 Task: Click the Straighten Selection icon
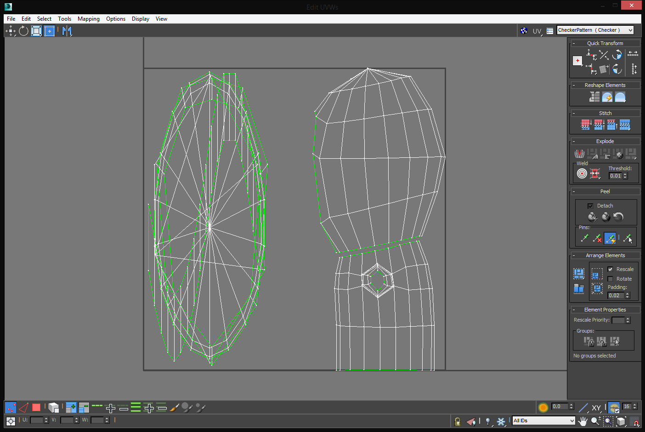594,97
